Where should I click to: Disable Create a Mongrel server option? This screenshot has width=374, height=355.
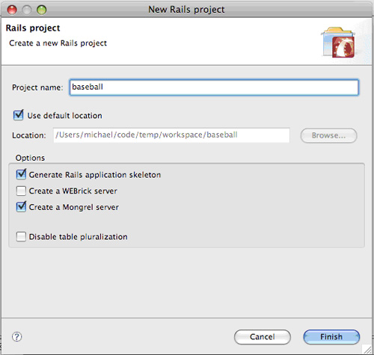pyautogui.click(x=21, y=207)
